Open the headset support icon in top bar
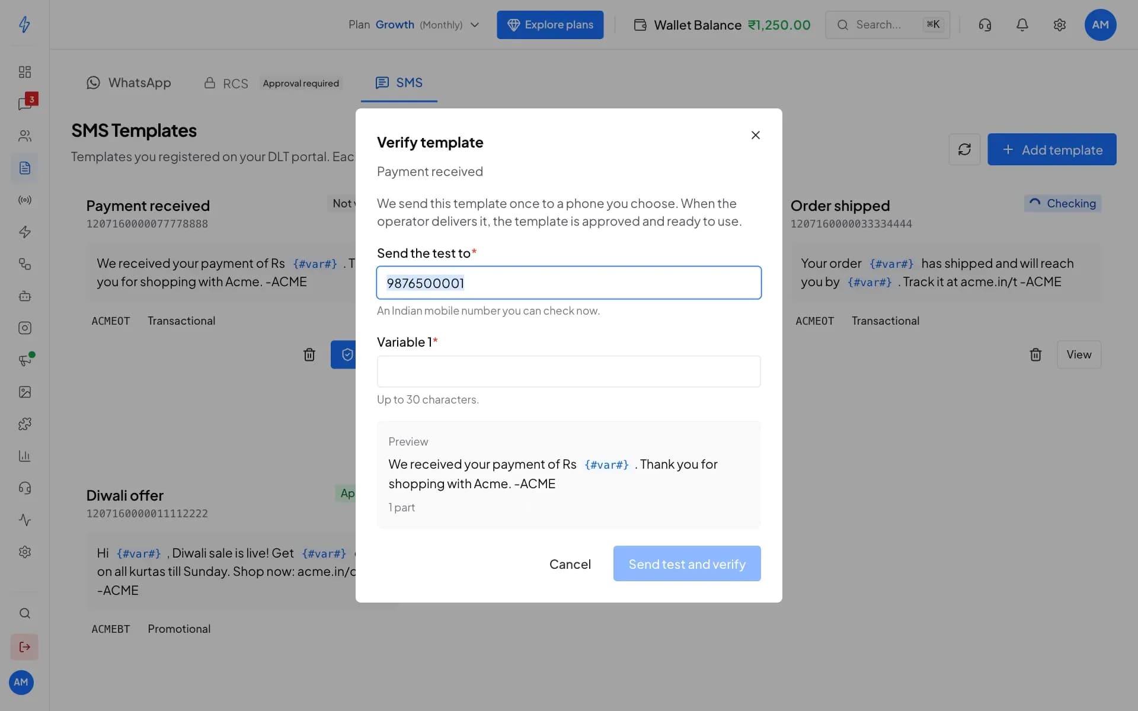The height and width of the screenshot is (711, 1138). coord(984,24)
